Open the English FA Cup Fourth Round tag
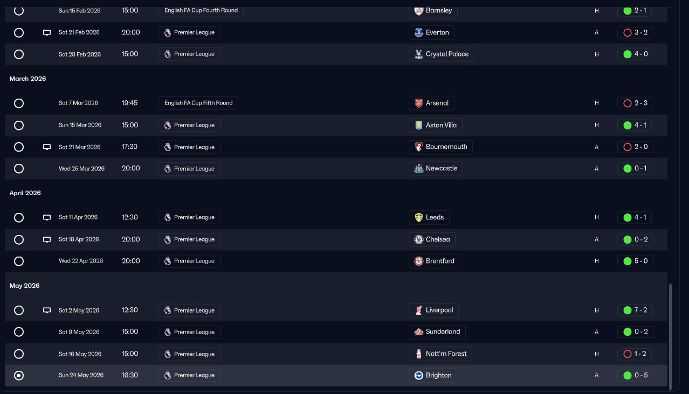Viewport: 689px width, 394px height. coord(201,10)
